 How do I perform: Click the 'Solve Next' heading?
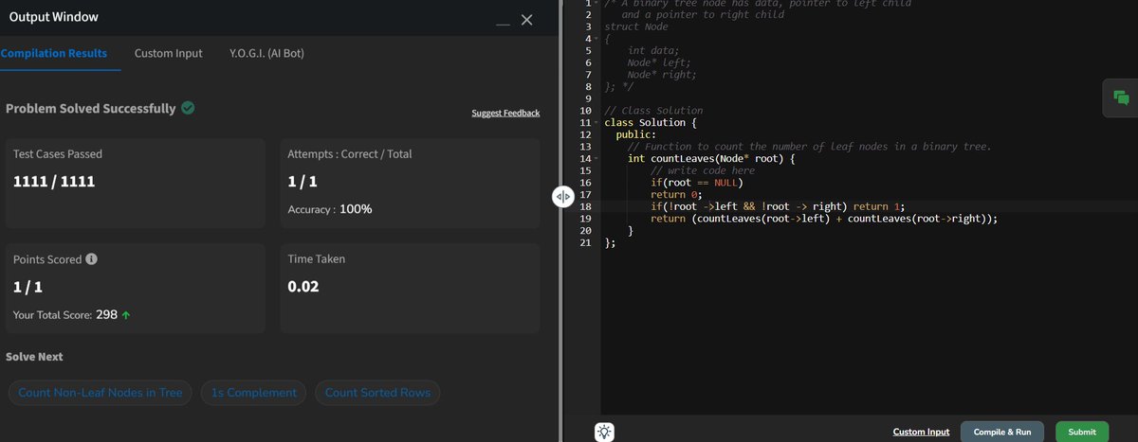tap(35, 357)
